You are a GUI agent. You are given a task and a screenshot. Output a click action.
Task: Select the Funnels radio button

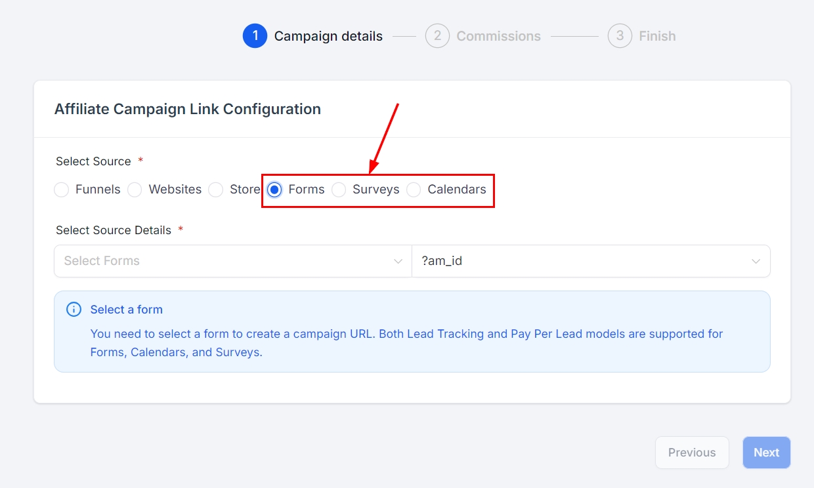pyautogui.click(x=62, y=190)
